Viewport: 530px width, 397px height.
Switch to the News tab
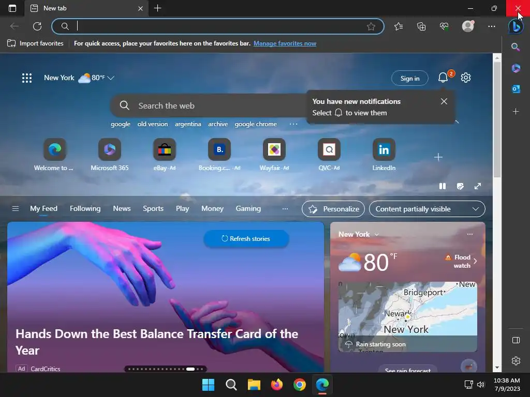tap(122, 209)
